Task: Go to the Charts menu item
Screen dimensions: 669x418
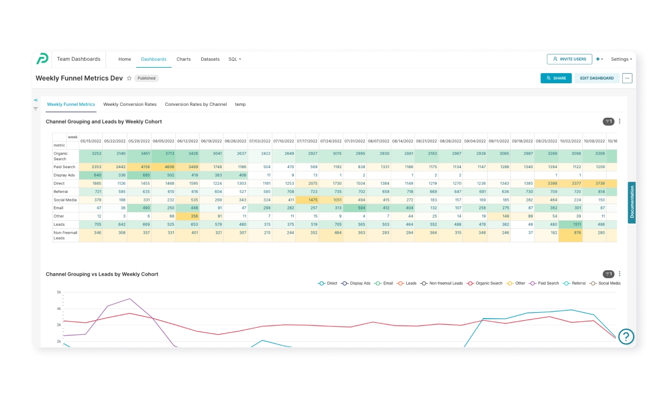Action: 184,59
